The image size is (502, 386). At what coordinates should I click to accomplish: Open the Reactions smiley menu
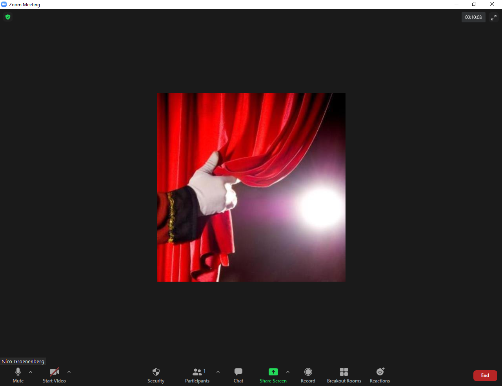point(380,375)
